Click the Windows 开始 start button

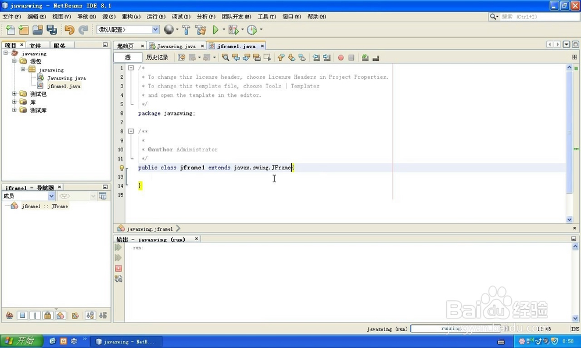point(21,341)
